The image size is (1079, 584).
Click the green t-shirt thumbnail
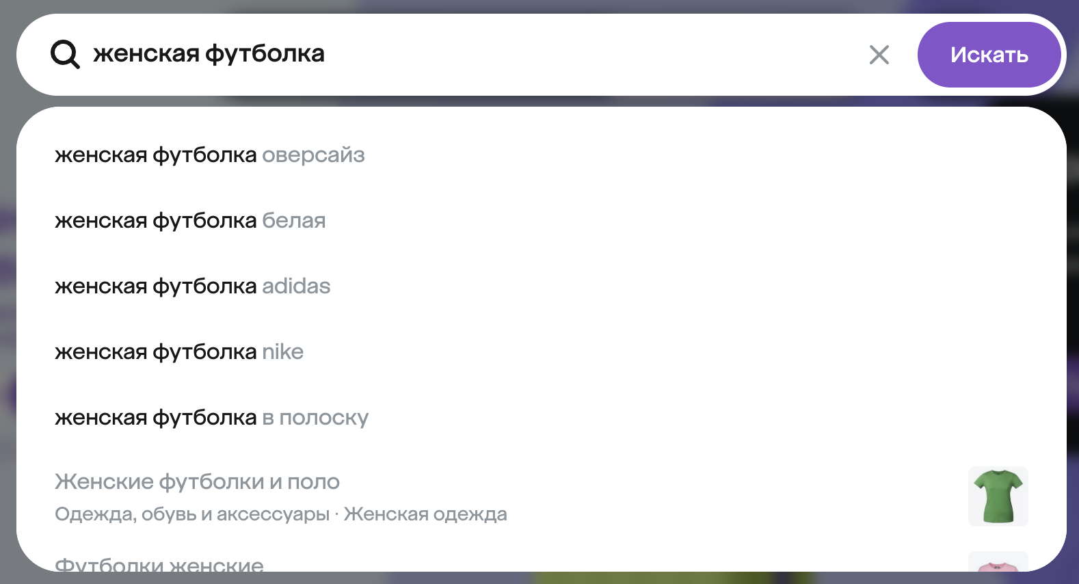[x=998, y=496]
